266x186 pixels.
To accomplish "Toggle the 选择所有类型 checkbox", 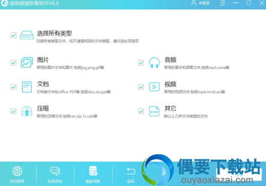I will click(13, 35).
